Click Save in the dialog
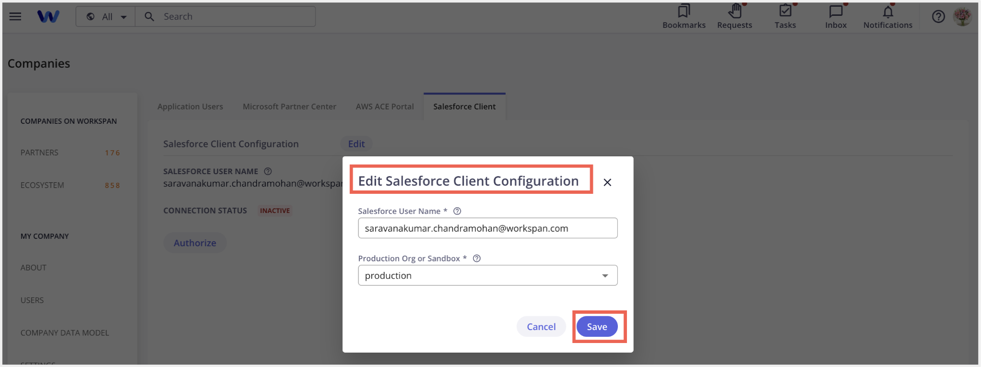 [x=597, y=327]
